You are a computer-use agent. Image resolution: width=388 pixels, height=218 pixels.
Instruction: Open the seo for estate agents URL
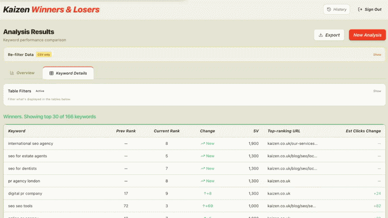click(x=292, y=156)
